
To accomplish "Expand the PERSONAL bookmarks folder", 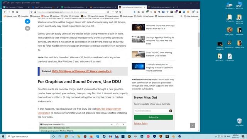I will tap(74, 16).
